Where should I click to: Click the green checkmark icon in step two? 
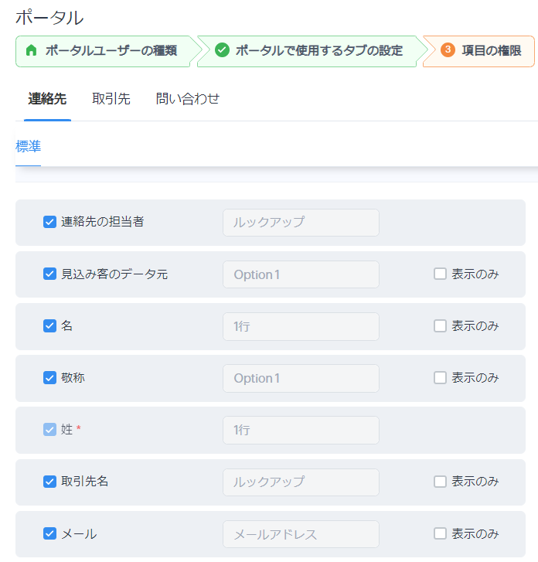click(x=222, y=50)
